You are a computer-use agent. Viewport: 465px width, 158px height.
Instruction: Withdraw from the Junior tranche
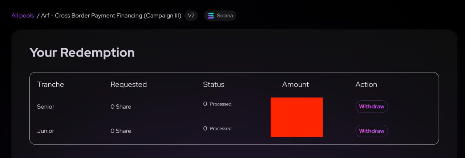click(371, 131)
